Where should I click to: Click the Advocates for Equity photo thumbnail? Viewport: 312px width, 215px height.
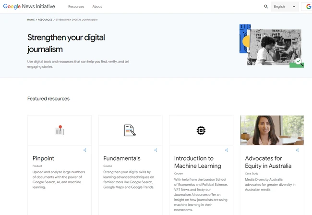272,130
